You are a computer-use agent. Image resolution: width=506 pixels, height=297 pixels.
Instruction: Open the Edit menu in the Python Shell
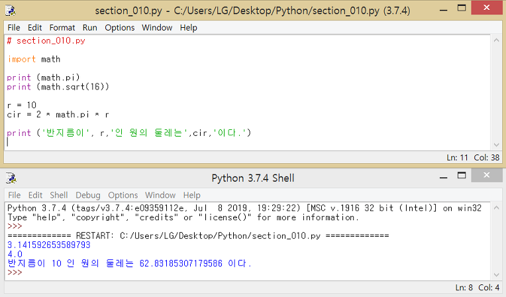point(35,195)
